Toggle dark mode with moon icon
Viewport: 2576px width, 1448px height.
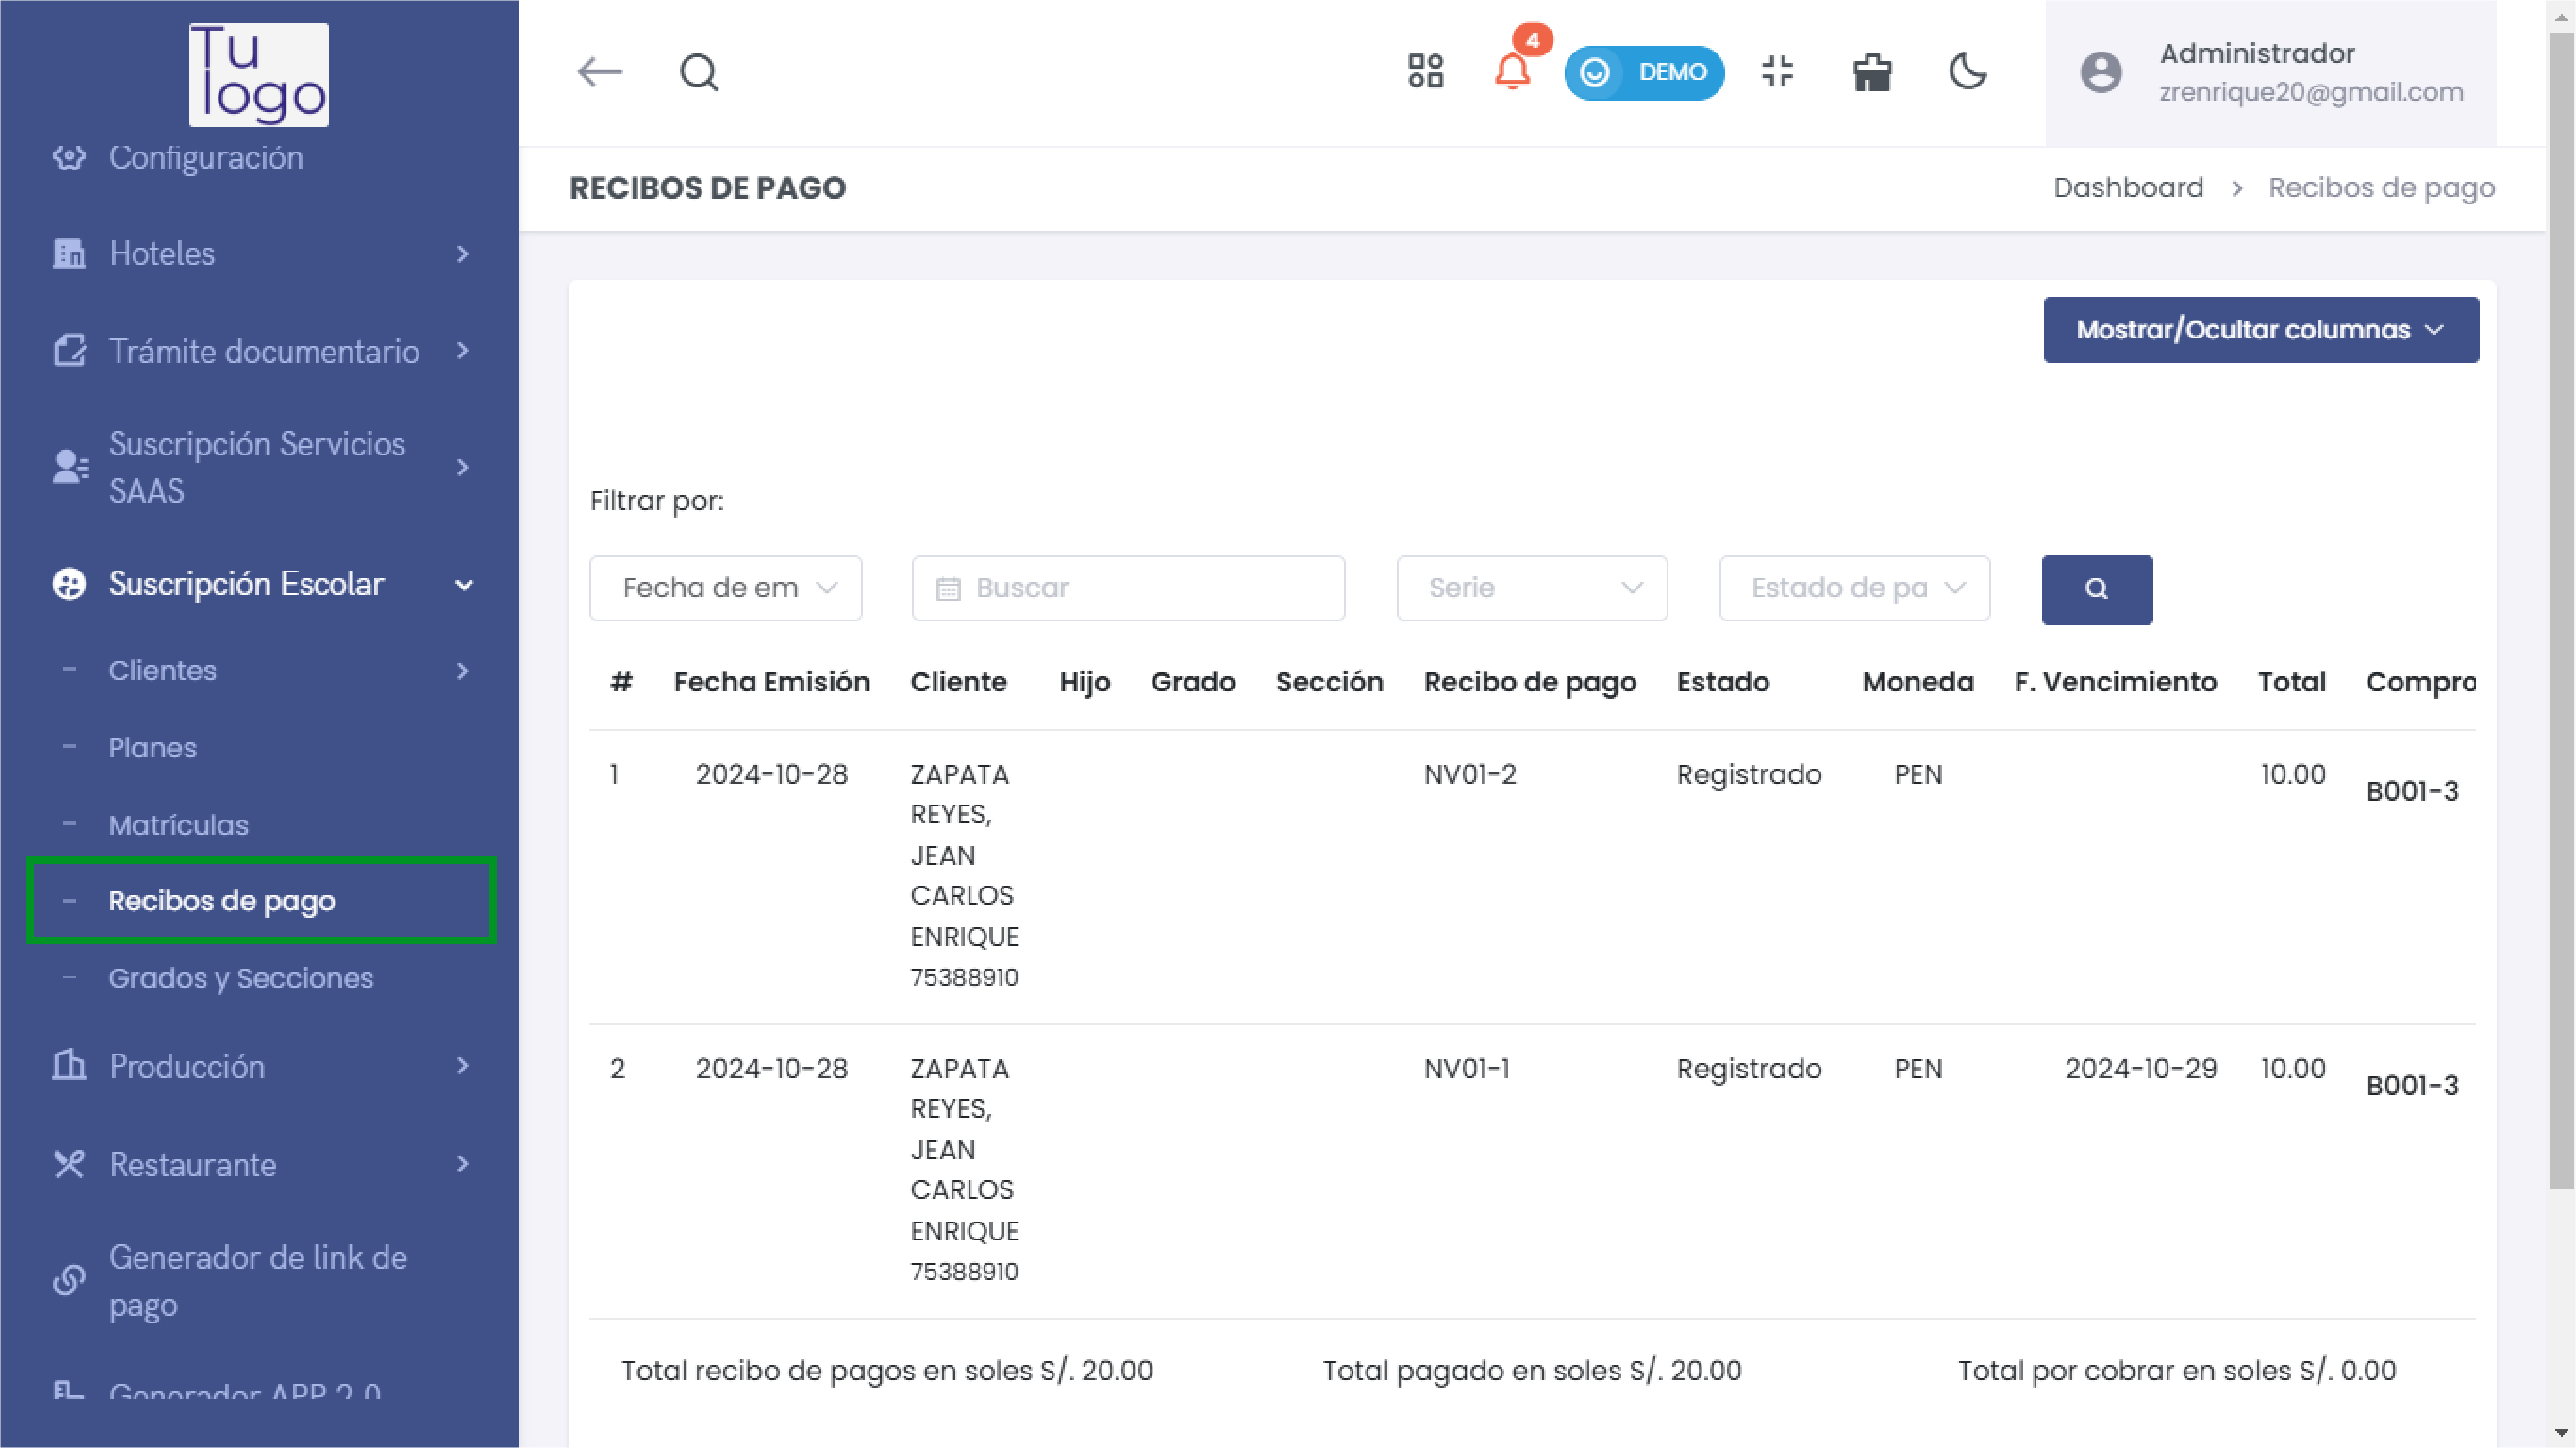1967,72
